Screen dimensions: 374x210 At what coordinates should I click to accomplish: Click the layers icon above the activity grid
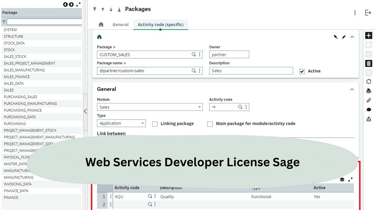point(342,180)
